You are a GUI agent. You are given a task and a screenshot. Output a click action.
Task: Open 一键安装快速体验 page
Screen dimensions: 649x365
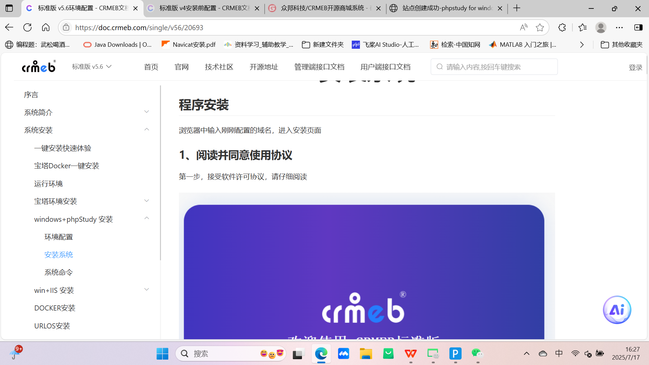click(x=63, y=148)
